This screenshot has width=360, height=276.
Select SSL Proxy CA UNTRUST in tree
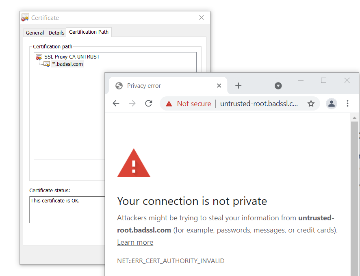coord(72,57)
